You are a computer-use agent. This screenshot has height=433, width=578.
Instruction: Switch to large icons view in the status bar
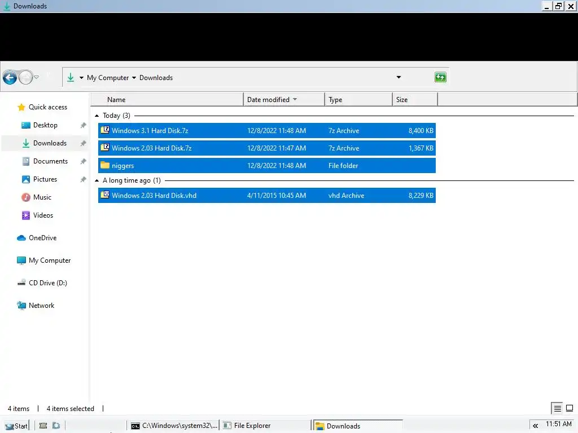click(570, 408)
